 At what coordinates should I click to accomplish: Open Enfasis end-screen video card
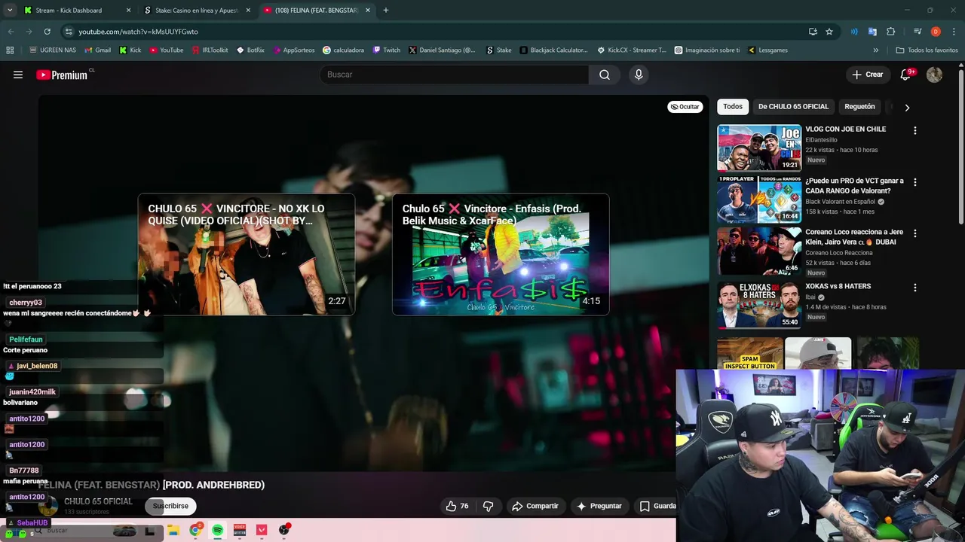501,254
